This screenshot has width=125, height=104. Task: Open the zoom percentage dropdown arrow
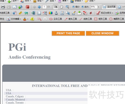[98, 7]
